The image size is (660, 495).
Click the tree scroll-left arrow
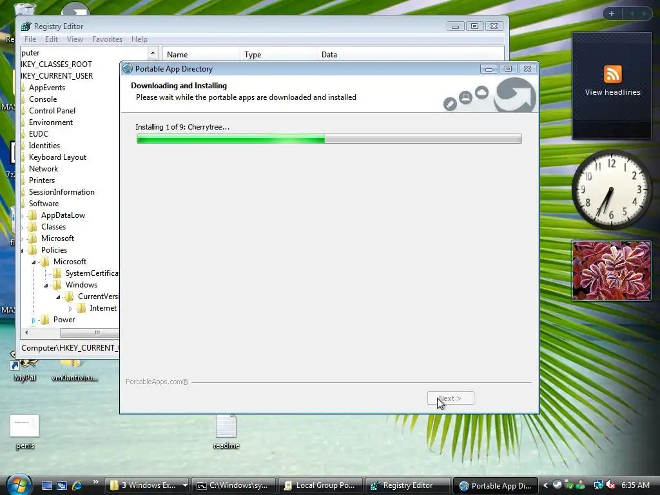26,333
